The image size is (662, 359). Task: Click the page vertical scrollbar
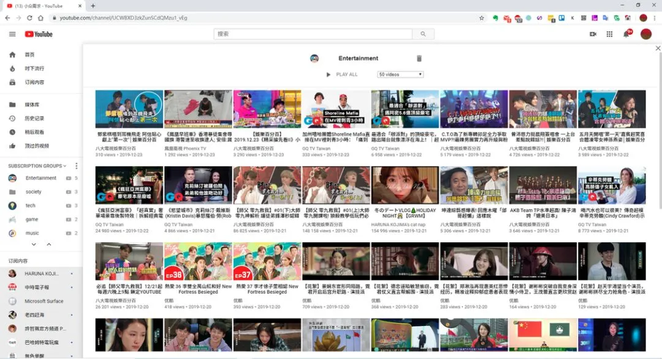(x=659, y=131)
